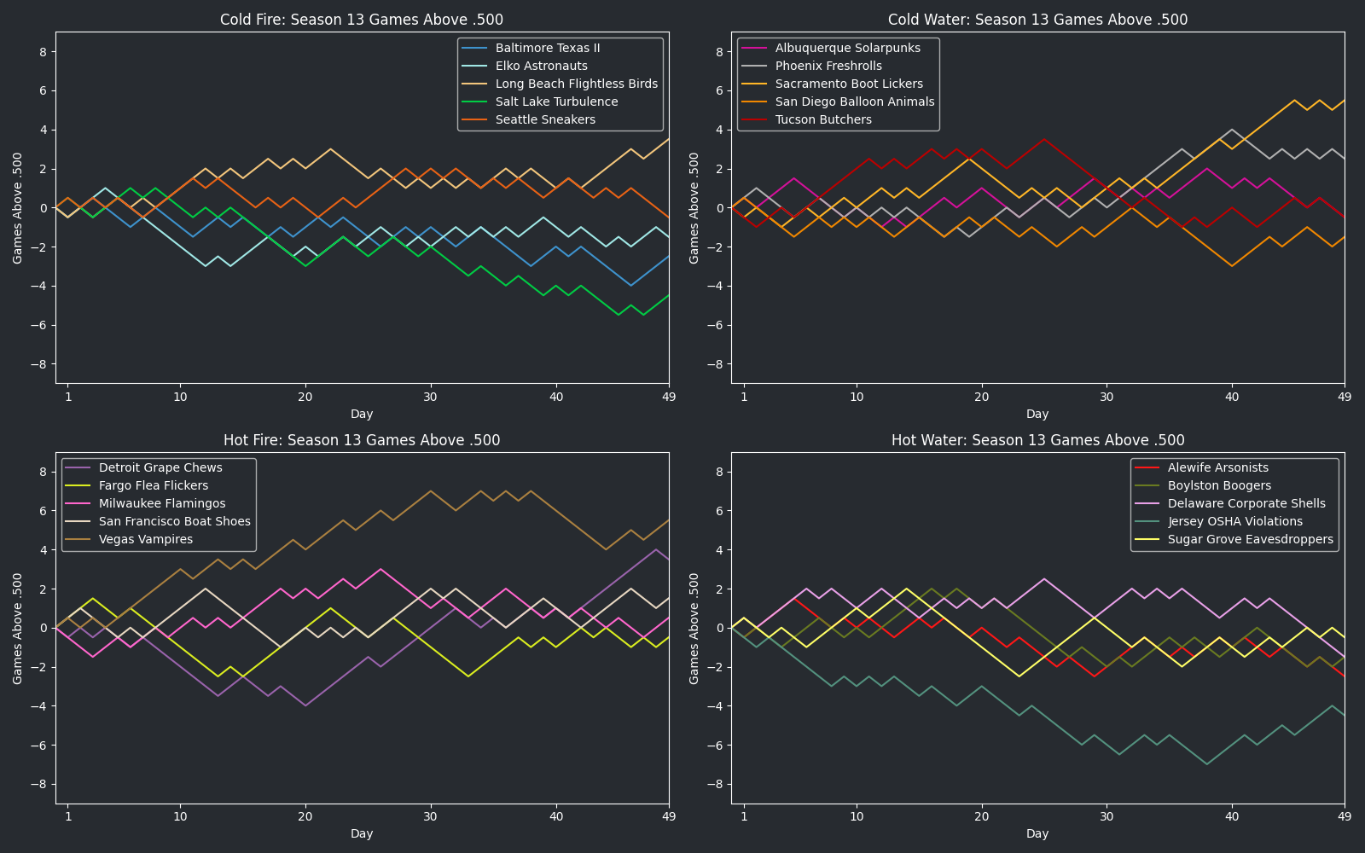The width and height of the screenshot is (1365, 853).
Task: Click the Milwaukee Flamingos pink legend line
Action: coord(78,503)
